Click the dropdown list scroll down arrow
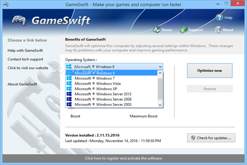The image size is (247, 165). coord(160,105)
